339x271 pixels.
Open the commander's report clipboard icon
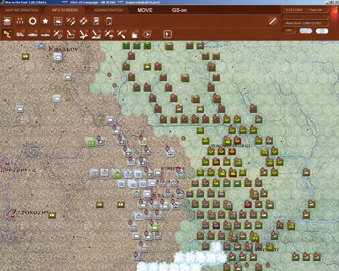point(96,21)
